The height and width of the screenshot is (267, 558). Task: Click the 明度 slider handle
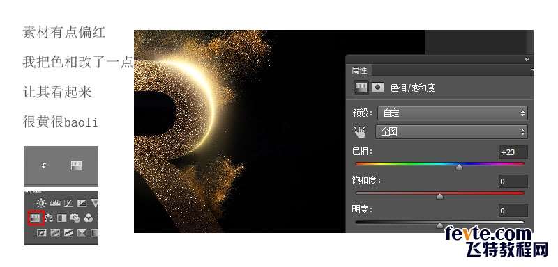tap(440, 225)
